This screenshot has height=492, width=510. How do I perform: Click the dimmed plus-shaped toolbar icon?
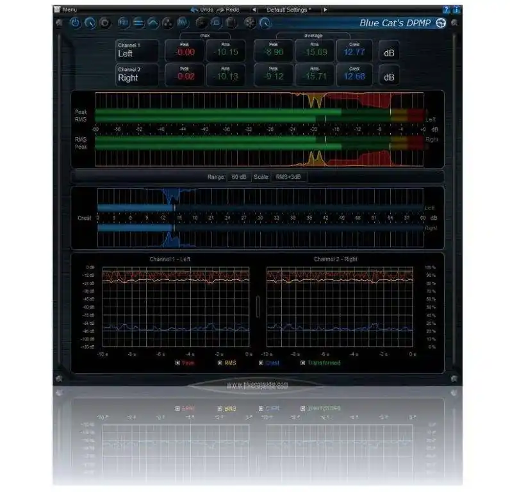pos(202,23)
